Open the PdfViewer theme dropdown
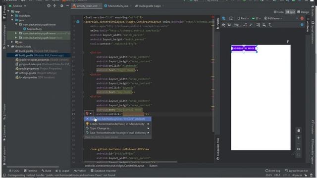The height and width of the screenshot is (178, 317). (273, 18)
